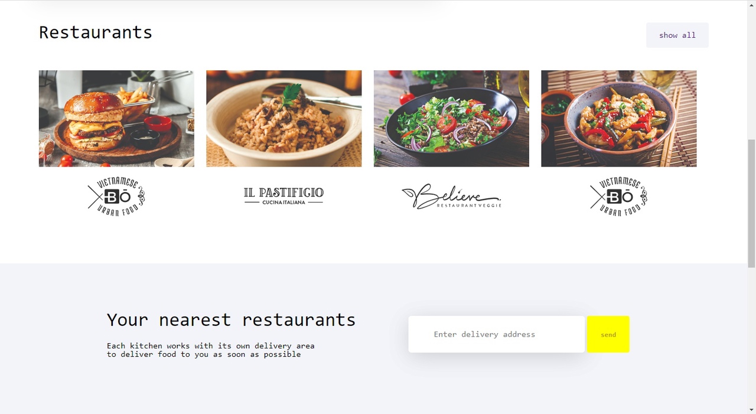The height and width of the screenshot is (414, 756).
Task: Click the "Your nearest restaurants" heading
Action: tap(231, 320)
